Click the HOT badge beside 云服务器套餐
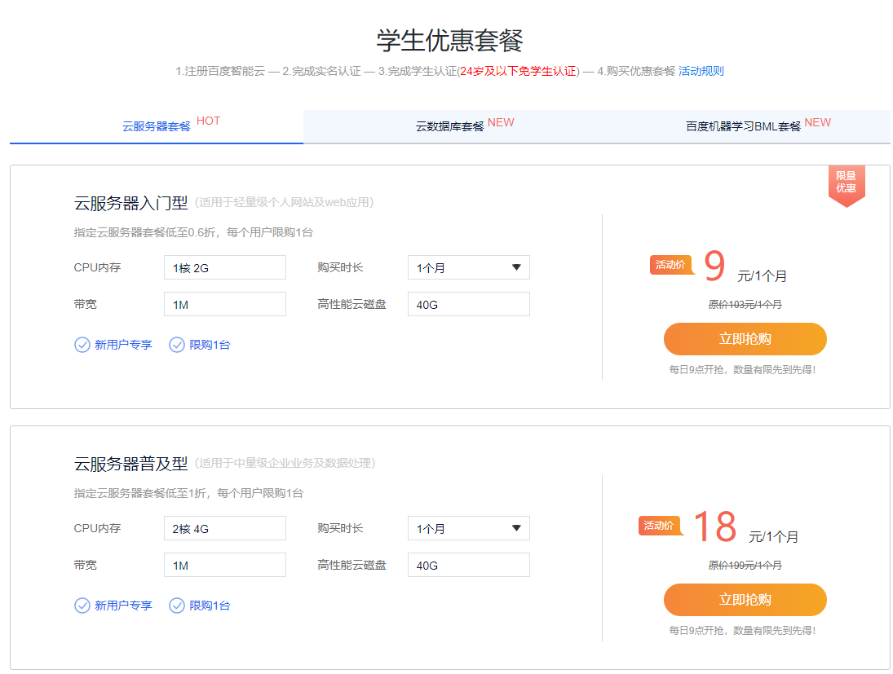 click(208, 121)
